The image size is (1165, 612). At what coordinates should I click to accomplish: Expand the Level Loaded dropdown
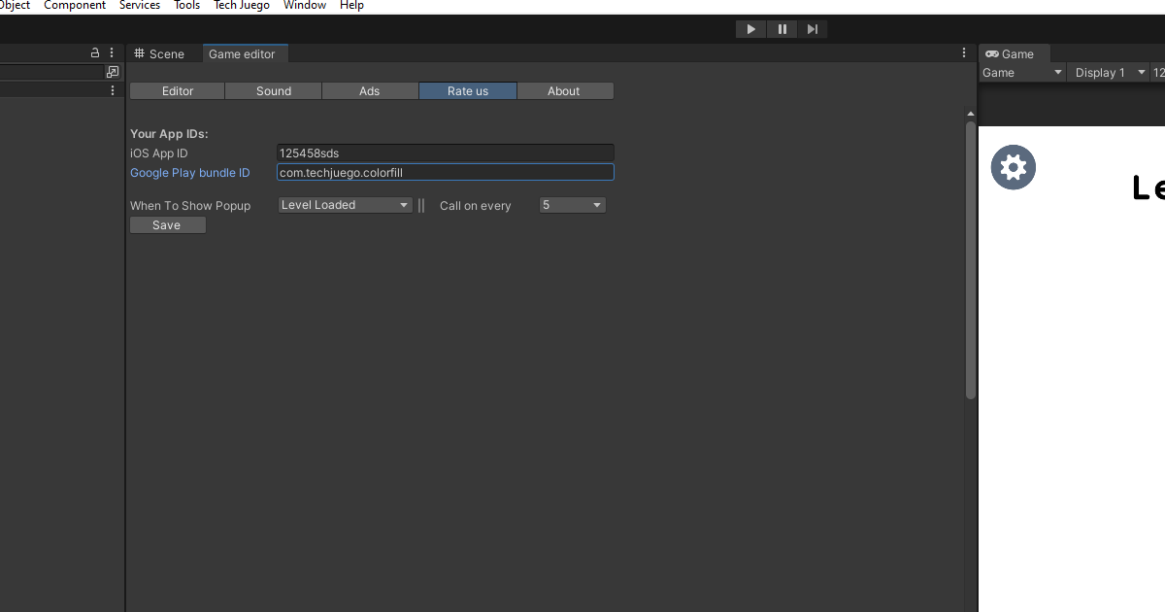[345, 205]
